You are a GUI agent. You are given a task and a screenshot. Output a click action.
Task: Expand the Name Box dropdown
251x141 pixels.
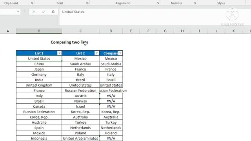click(x=18, y=11)
